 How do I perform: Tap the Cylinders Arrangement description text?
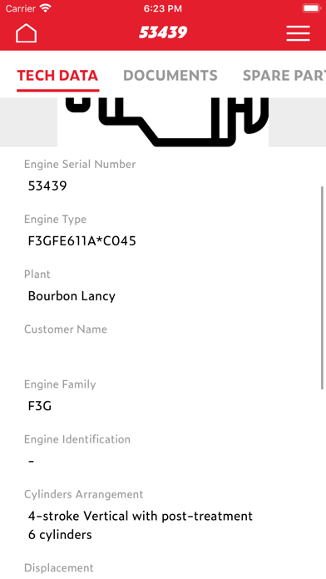pyautogui.click(x=141, y=525)
